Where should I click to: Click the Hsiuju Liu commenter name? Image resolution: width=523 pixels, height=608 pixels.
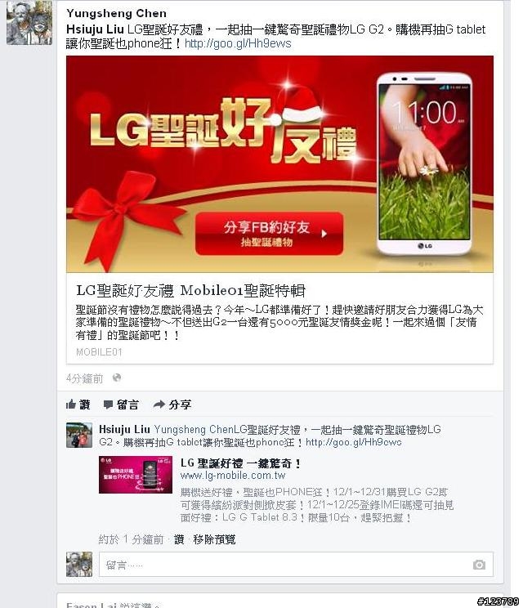click(124, 429)
